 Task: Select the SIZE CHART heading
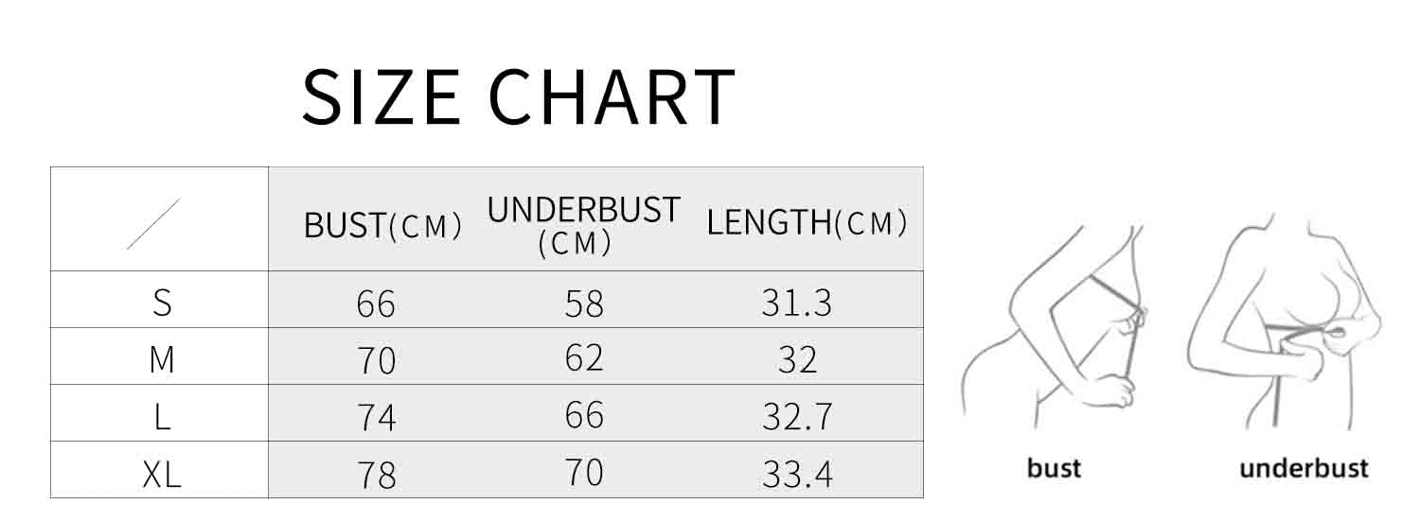(519, 96)
